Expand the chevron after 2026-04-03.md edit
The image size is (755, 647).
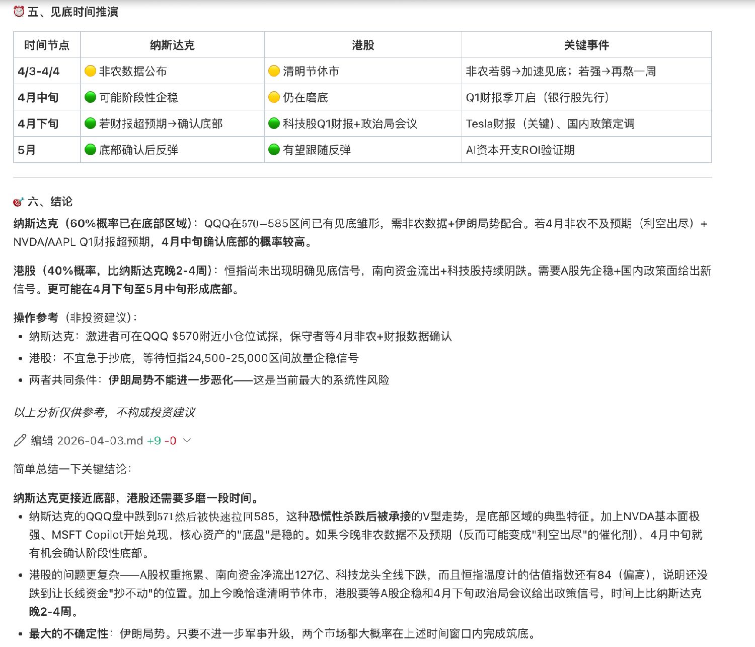pyautogui.click(x=187, y=440)
